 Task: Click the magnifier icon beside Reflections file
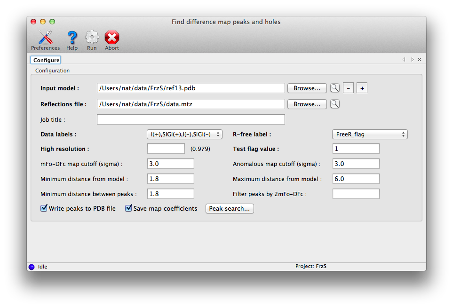(x=335, y=104)
